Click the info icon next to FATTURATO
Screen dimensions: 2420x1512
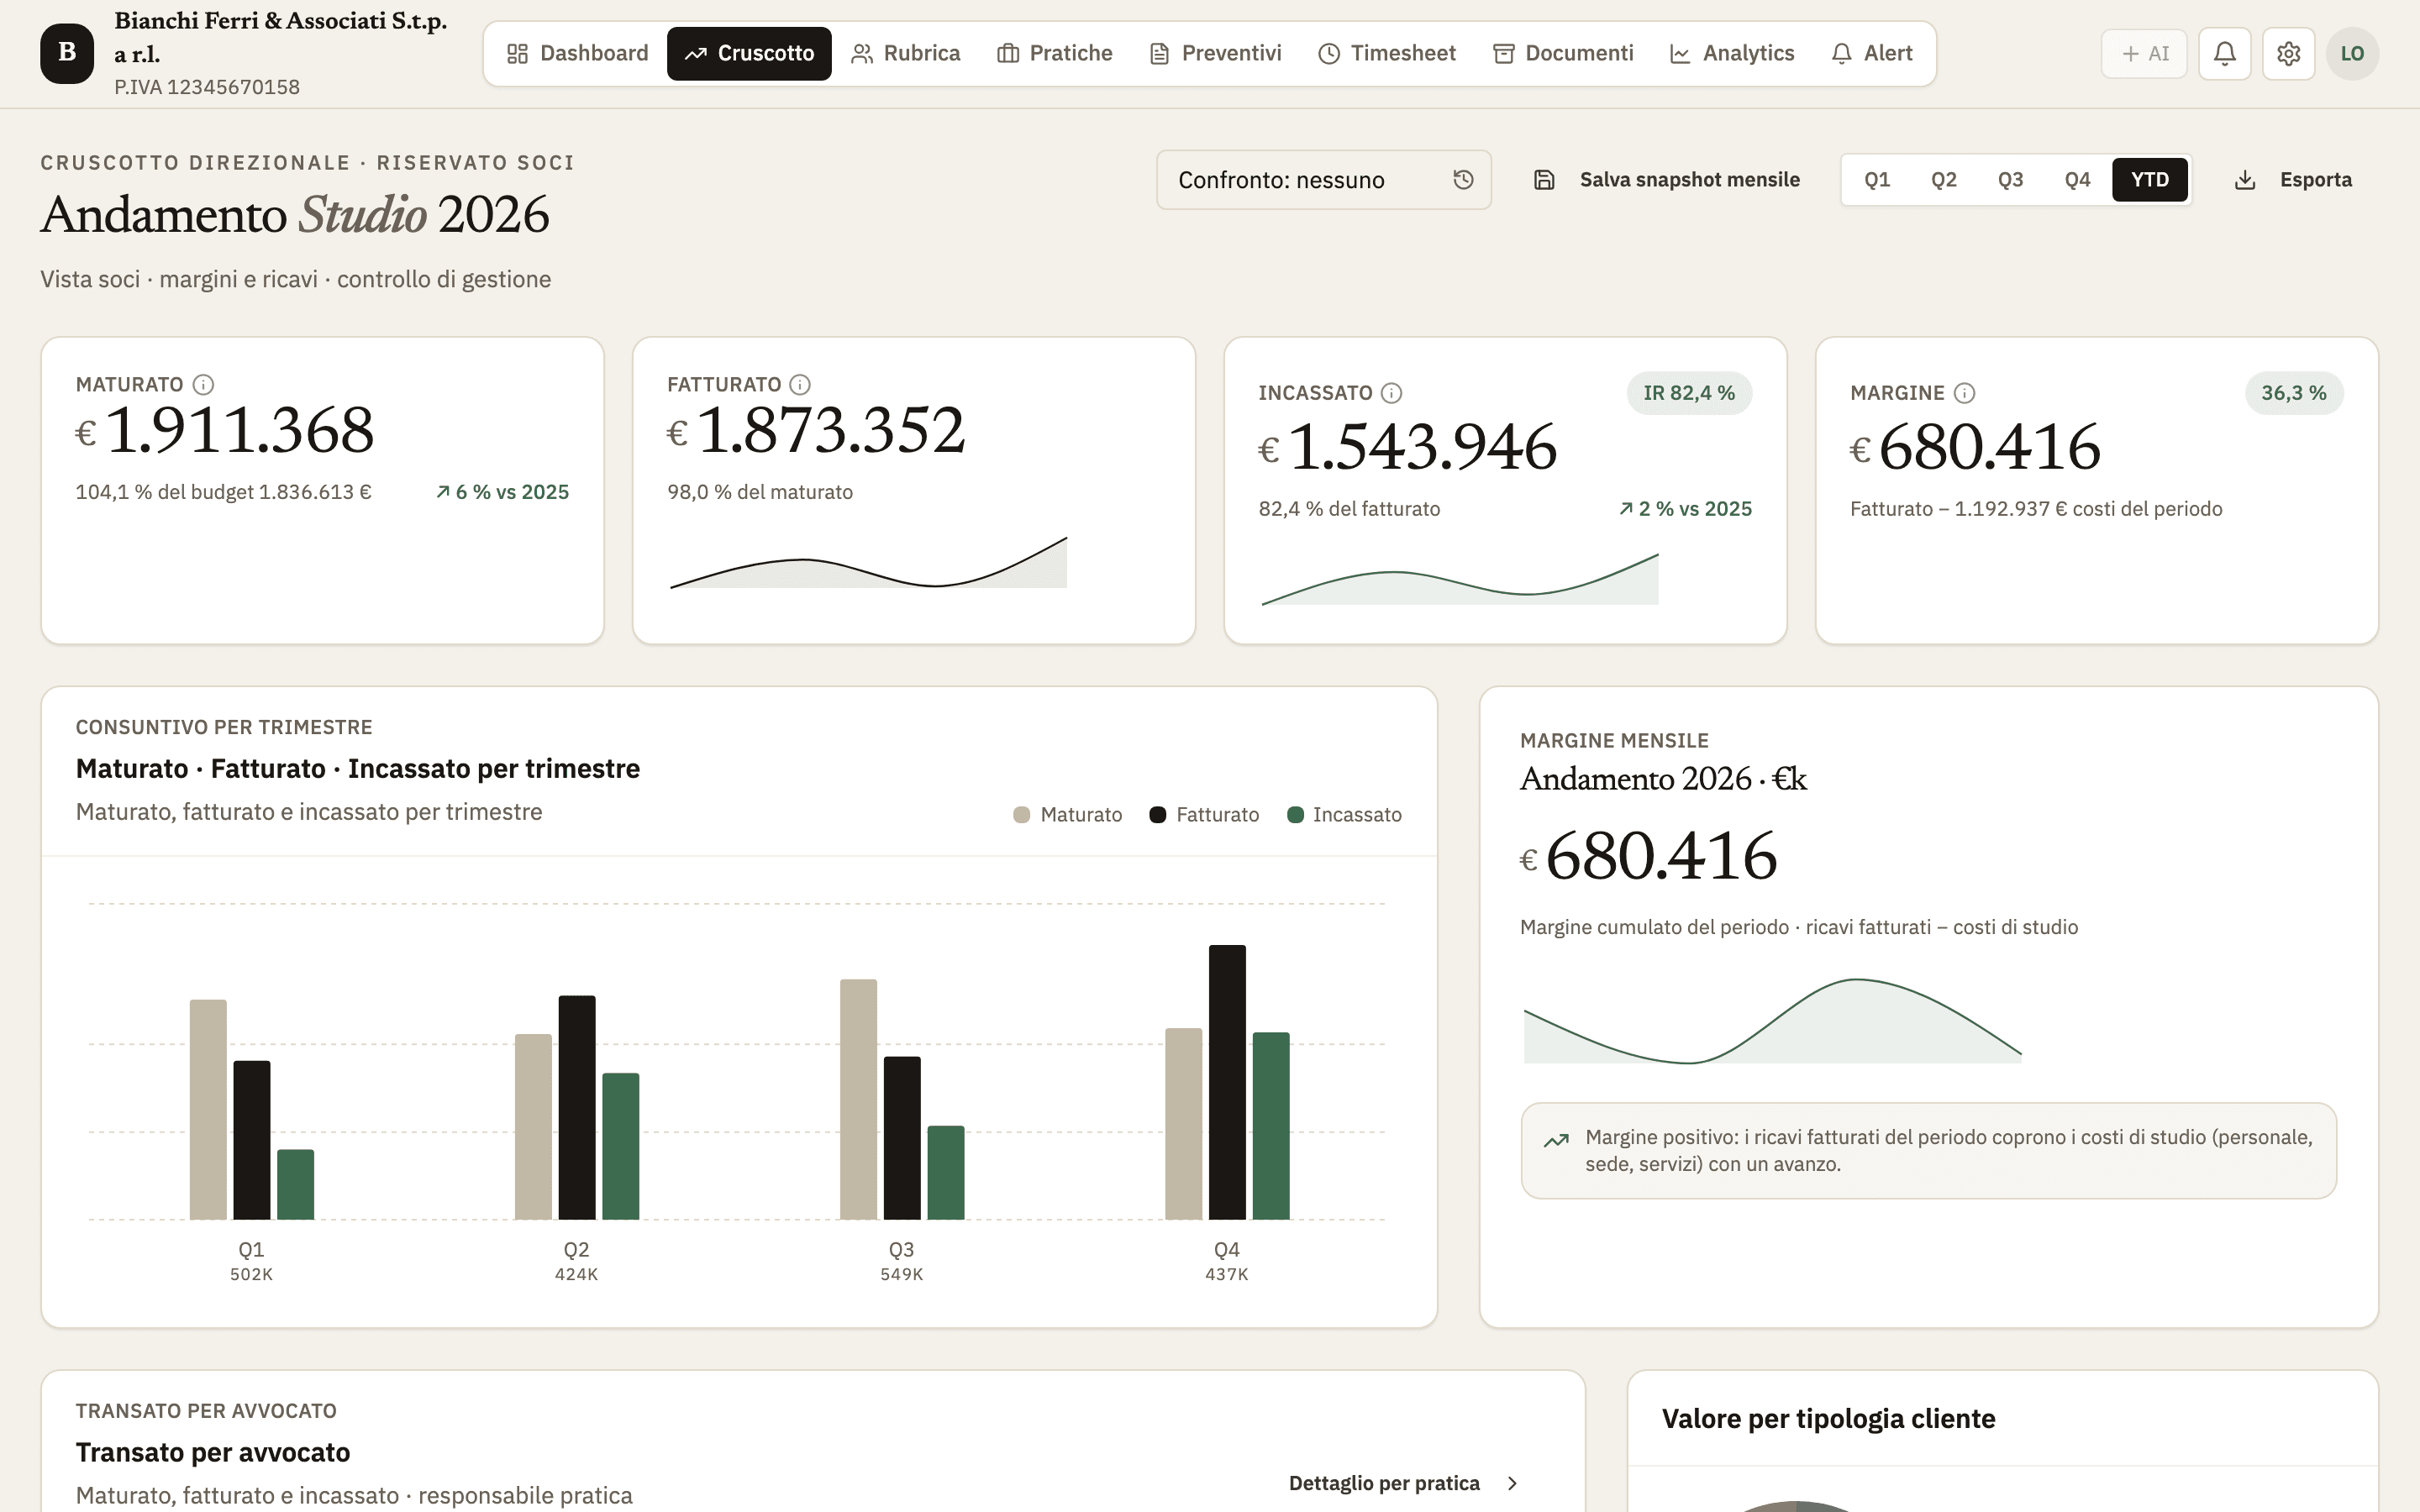799,384
